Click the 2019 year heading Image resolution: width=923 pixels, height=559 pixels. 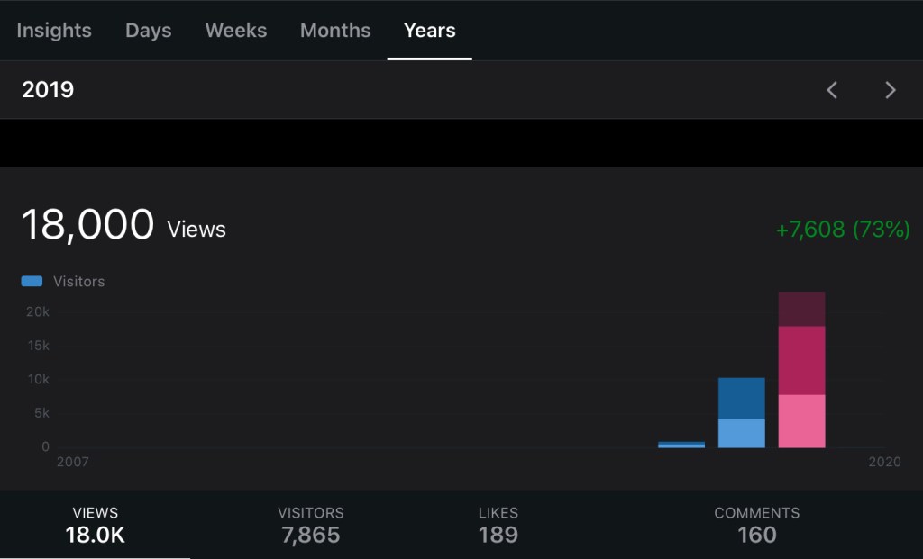(48, 90)
